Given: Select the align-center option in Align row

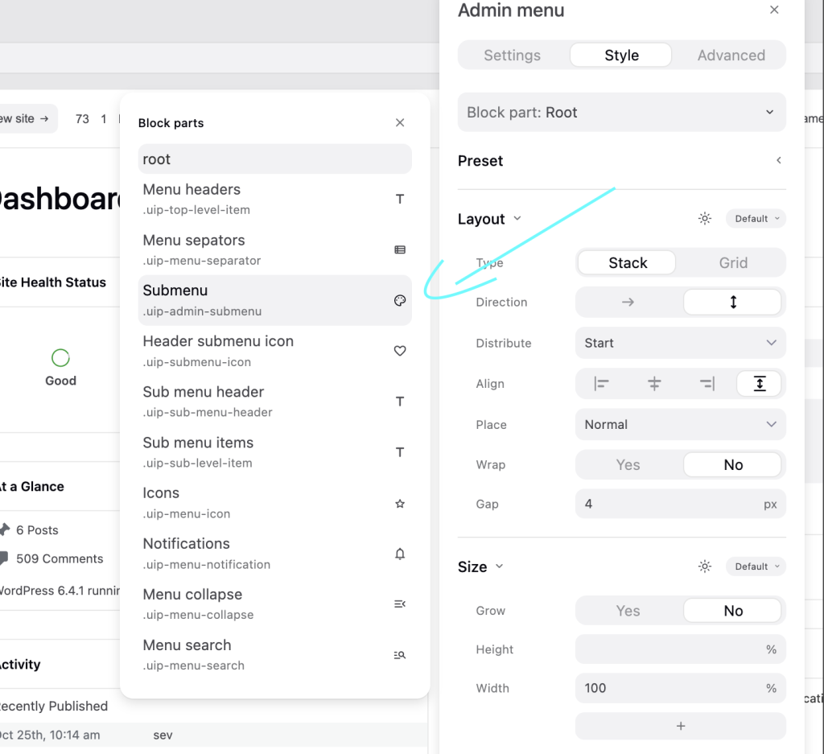Looking at the screenshot, I should pos(653,385).
